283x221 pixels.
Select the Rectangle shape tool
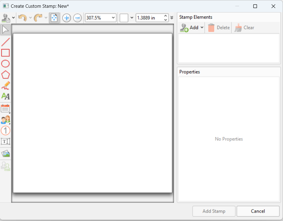(6, 53)
